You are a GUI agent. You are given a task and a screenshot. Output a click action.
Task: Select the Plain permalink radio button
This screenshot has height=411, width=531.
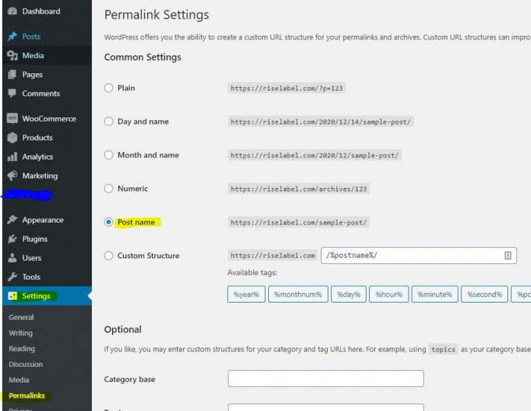[109, 88]
